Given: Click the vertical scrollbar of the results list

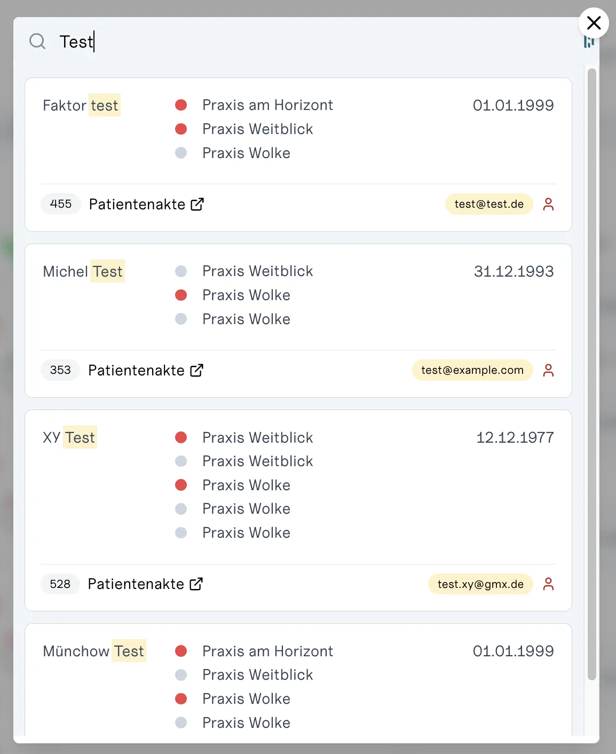Looking at the screenshot, I should click(591, 374).
